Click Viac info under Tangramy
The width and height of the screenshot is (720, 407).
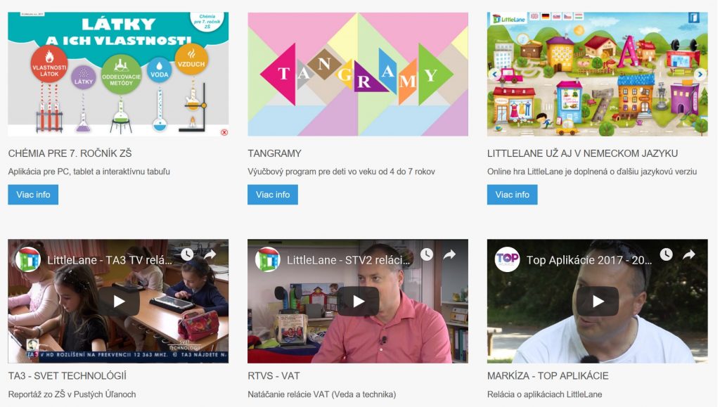point(273,195)
